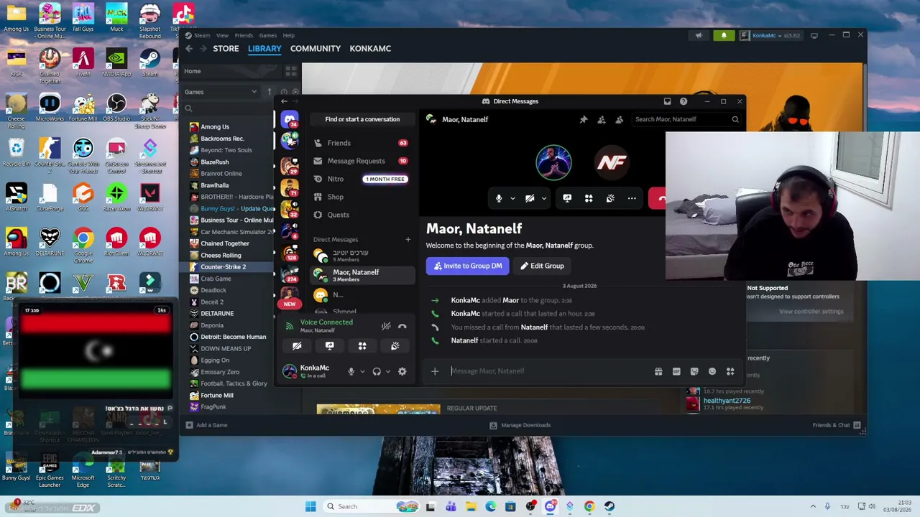The width and height of the screenshot is (920, 517).
Task: Start an activity in the call controls
Action: pyautogui.click(x=589, y=198)
